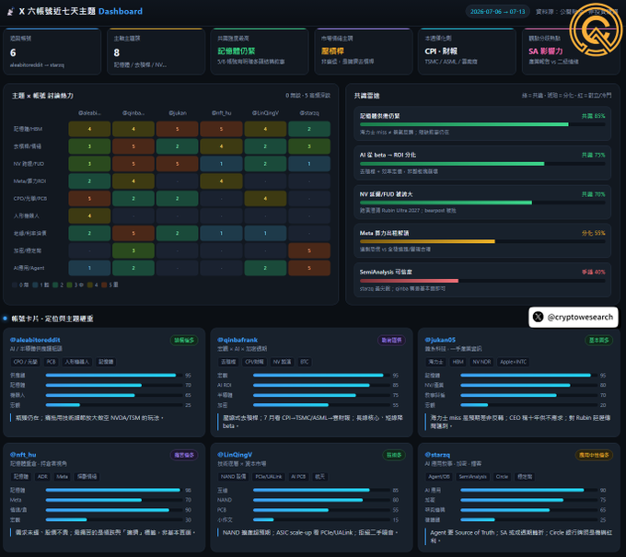Click the legend swatch labeled 5 重
This screenshot has width=626, height=557.
click(x=104, y=284)
